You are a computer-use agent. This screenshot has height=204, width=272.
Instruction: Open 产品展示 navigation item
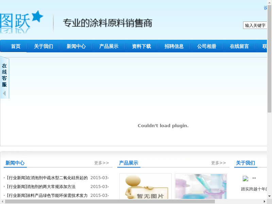click(109, 46)
